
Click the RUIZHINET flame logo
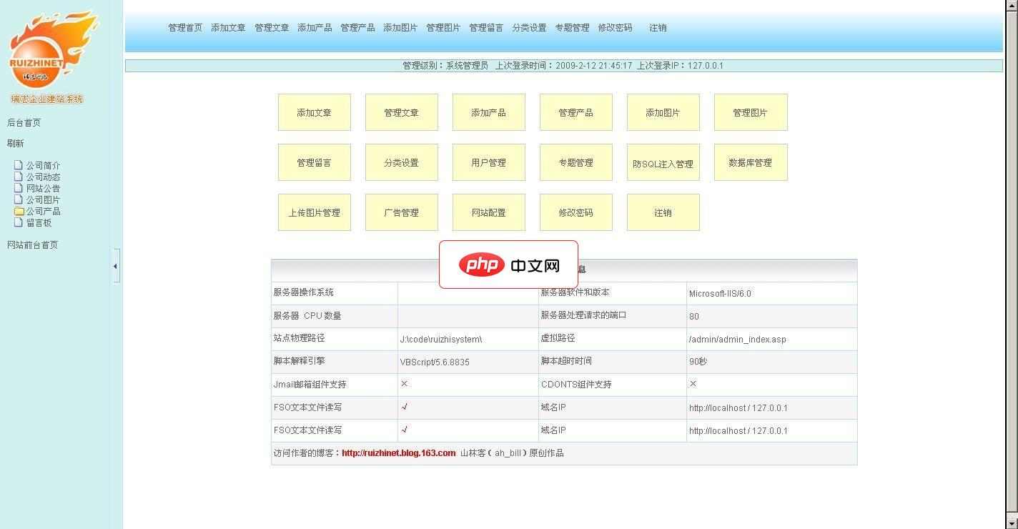coord(54,50)
